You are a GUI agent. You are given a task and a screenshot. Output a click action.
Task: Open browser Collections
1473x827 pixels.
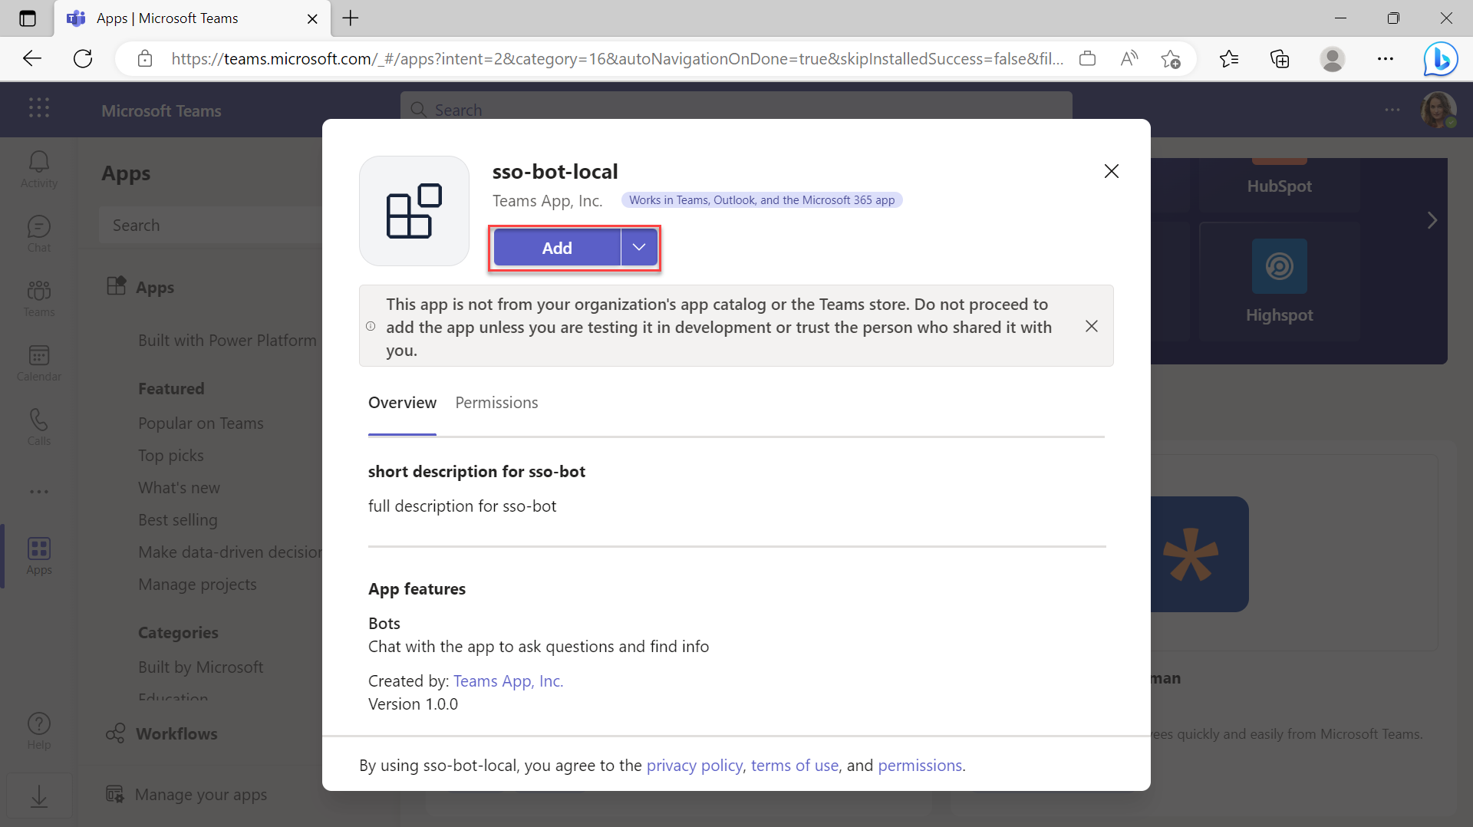[x=1280, y=58]
